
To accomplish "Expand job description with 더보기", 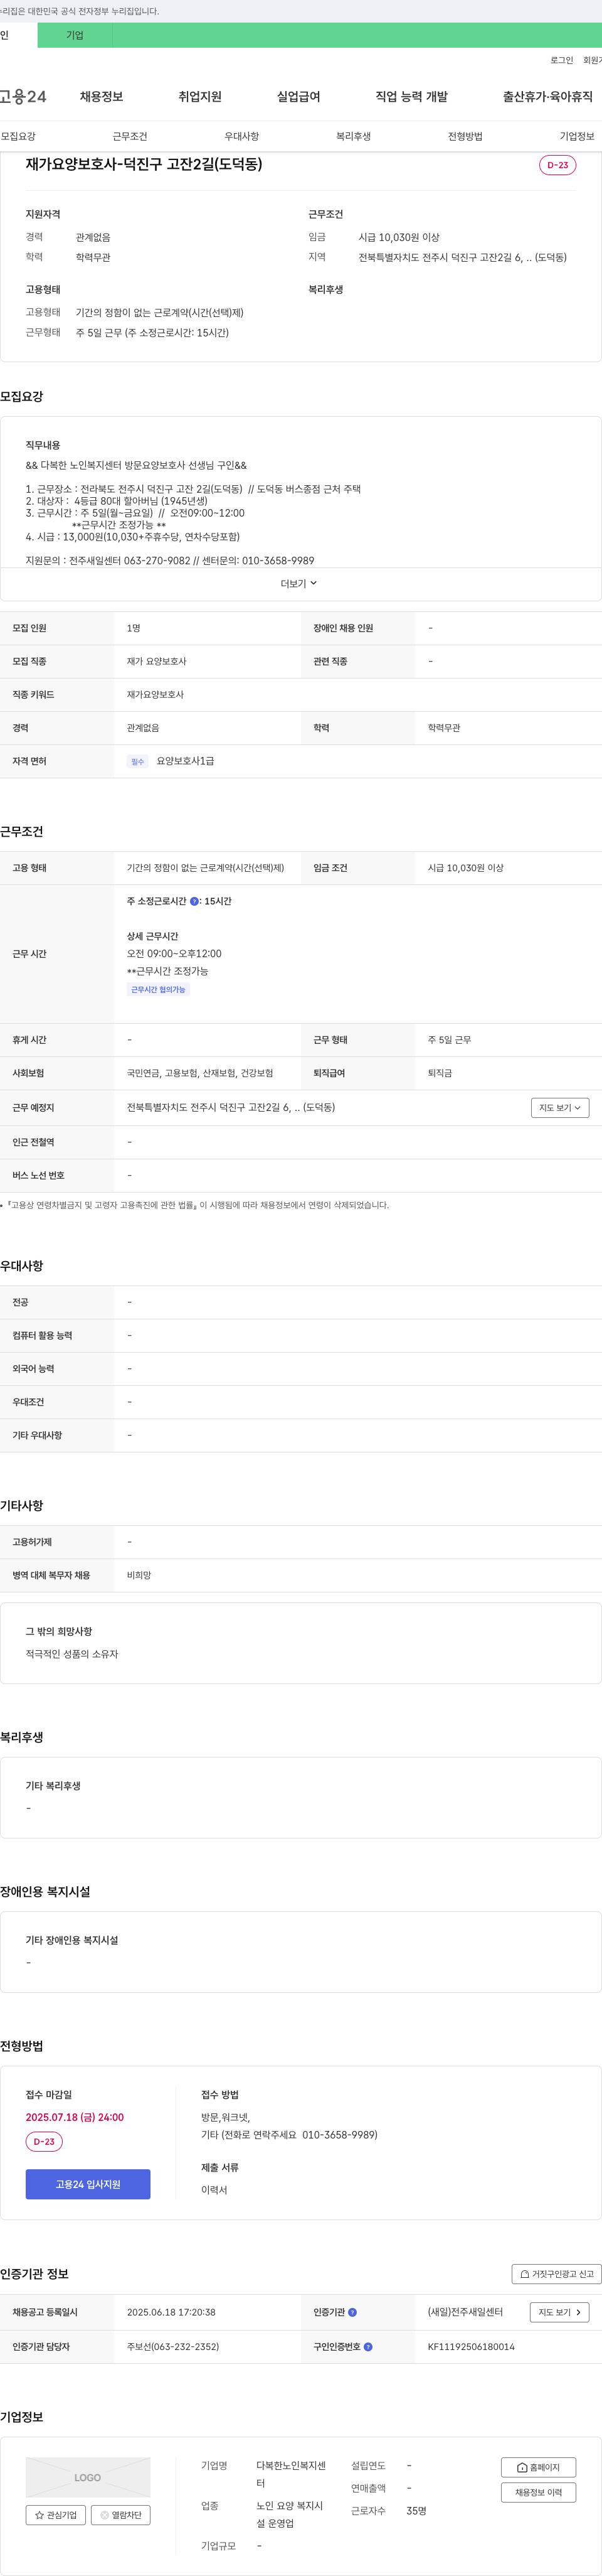I will [x=298, y=583].
